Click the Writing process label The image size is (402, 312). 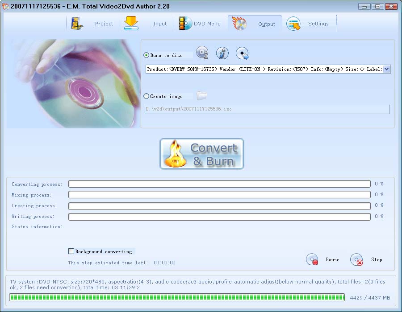(x=33, y=216)
